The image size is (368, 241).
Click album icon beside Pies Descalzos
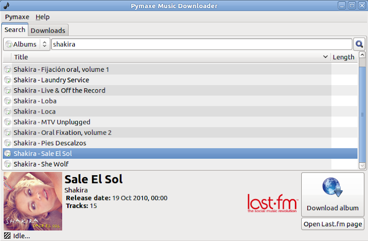pos(8,143)
